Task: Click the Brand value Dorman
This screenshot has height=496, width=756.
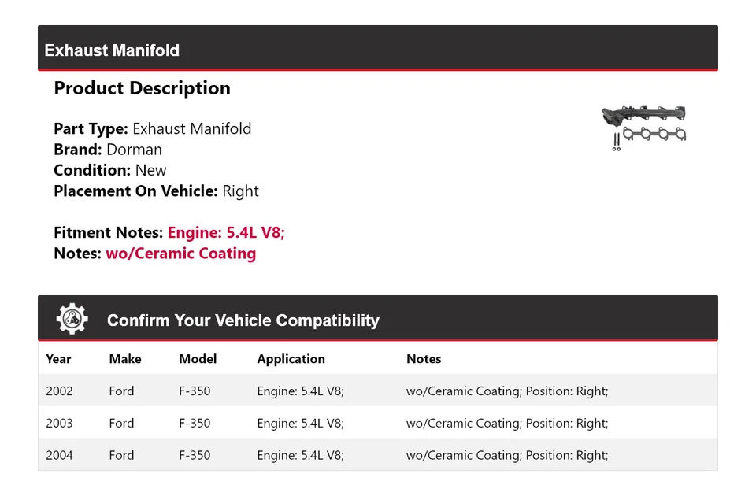Action: (134, 150)
